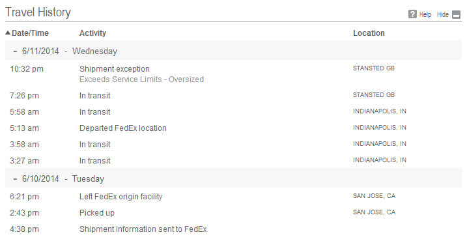Sort by Date/Time column header
Screen dimensions: 467x241
[30, 33]
